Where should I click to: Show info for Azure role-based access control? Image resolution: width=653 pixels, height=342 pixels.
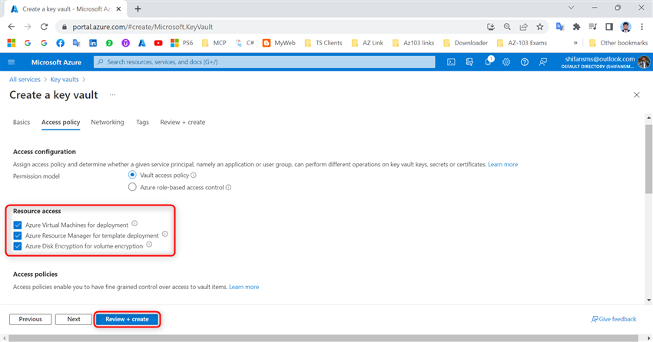[228, 187]
